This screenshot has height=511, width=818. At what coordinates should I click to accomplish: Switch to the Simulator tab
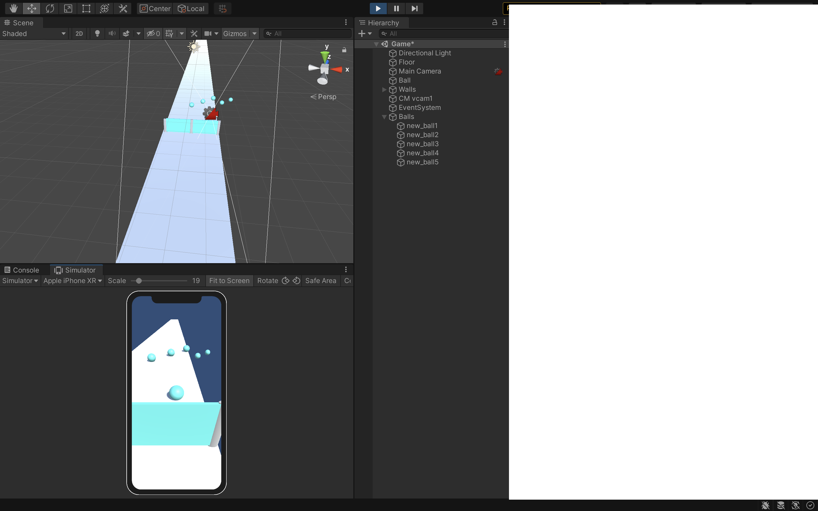click(x=76, y=270)
